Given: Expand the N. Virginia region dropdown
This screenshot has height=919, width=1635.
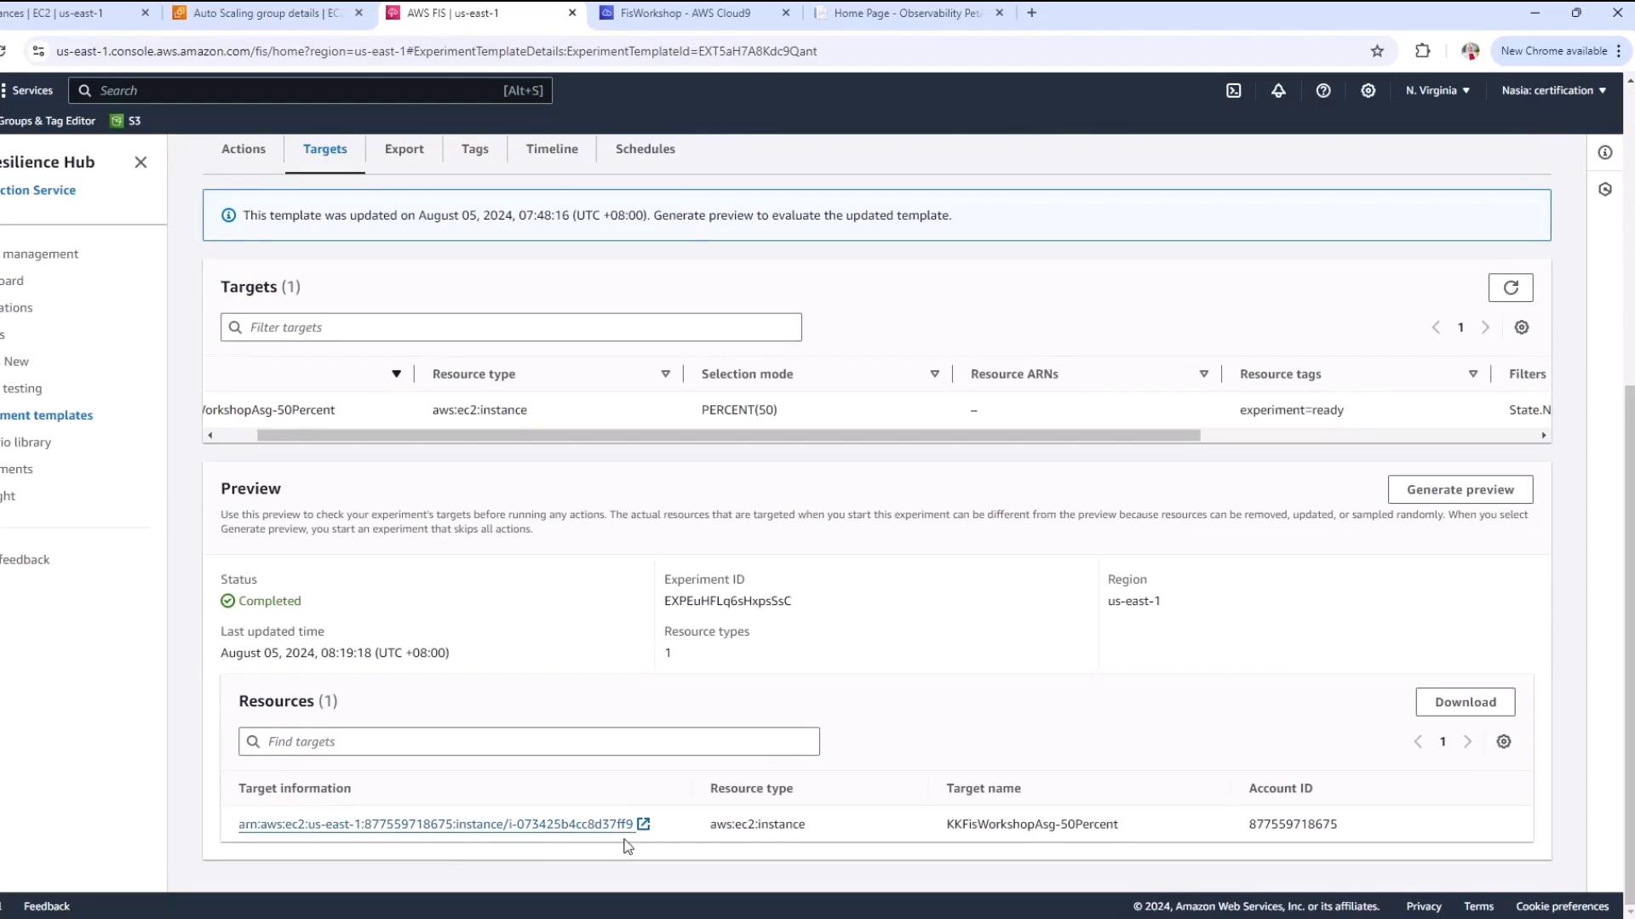Looking at the screenshot, I should pyautogui.click(x=1437, y=90).
